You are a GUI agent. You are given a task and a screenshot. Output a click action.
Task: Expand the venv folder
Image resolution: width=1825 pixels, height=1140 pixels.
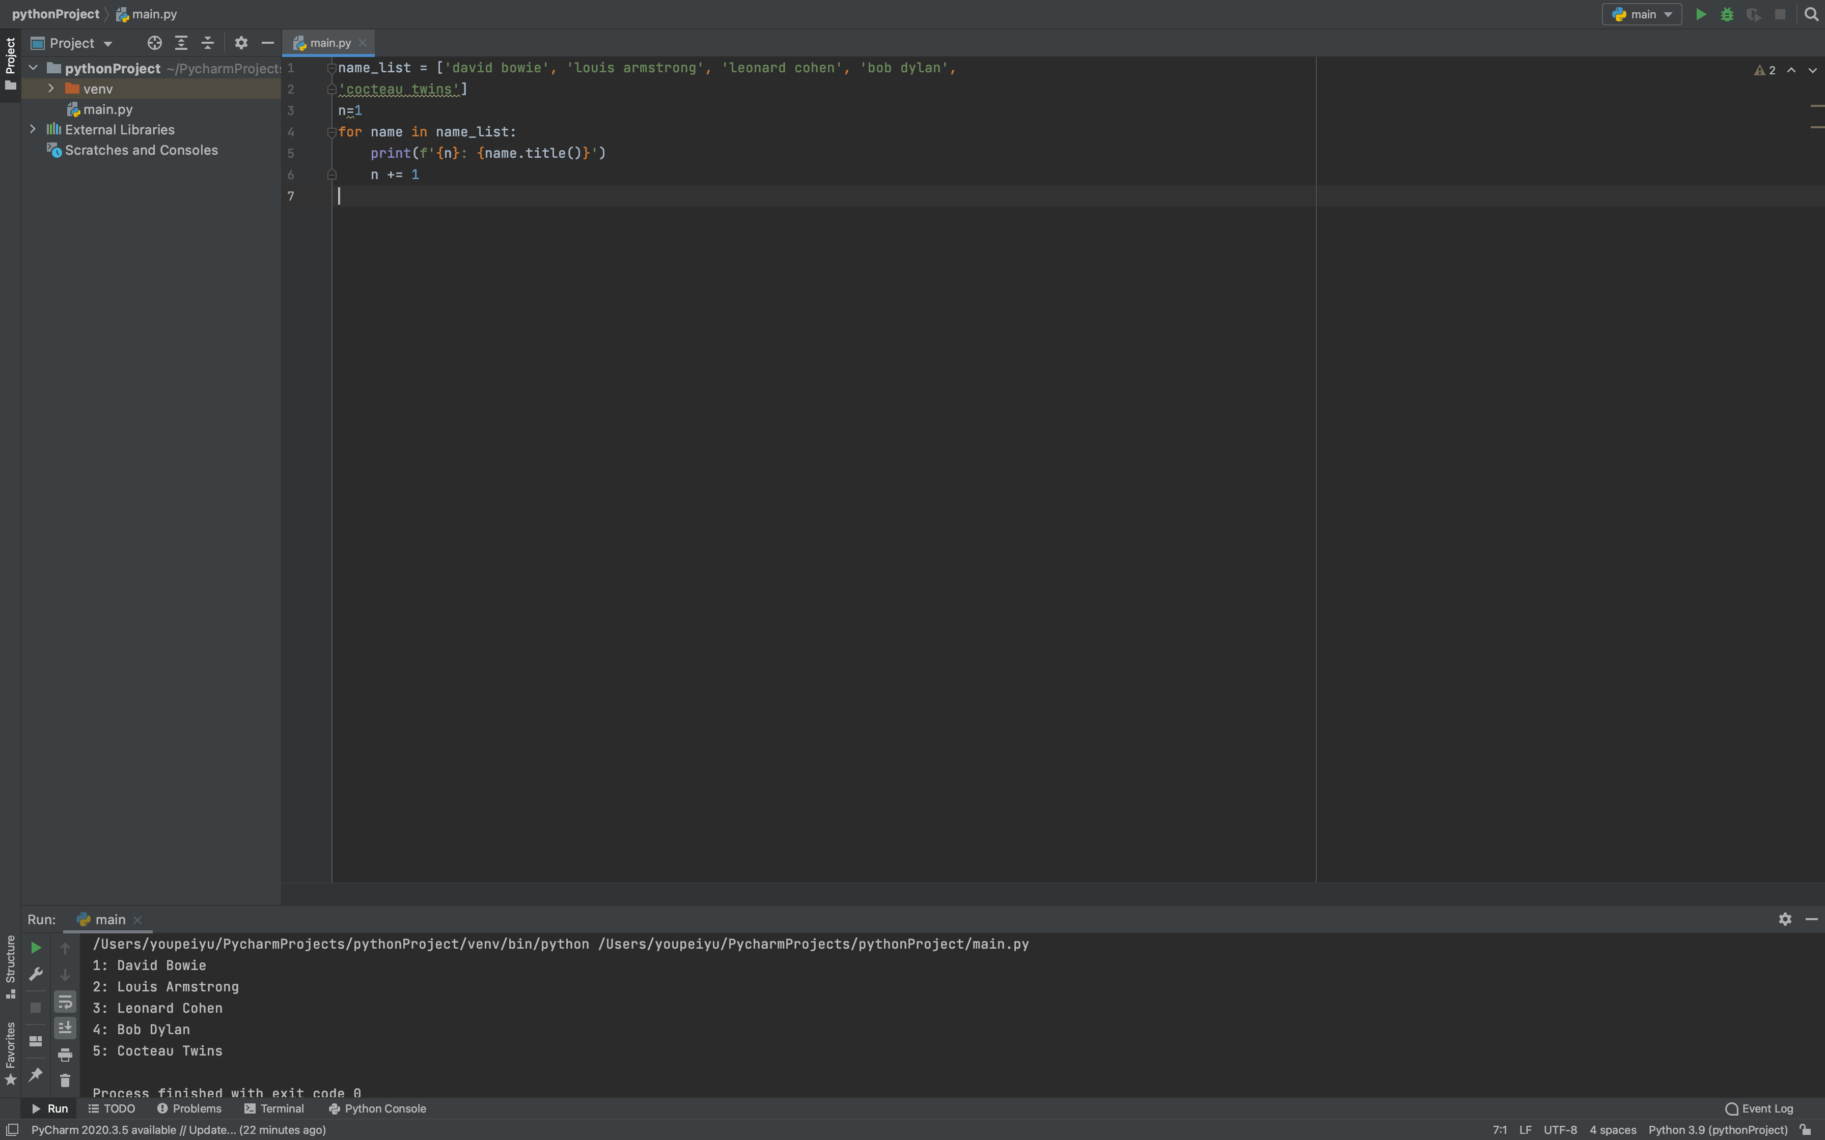(x=50, y=89)
